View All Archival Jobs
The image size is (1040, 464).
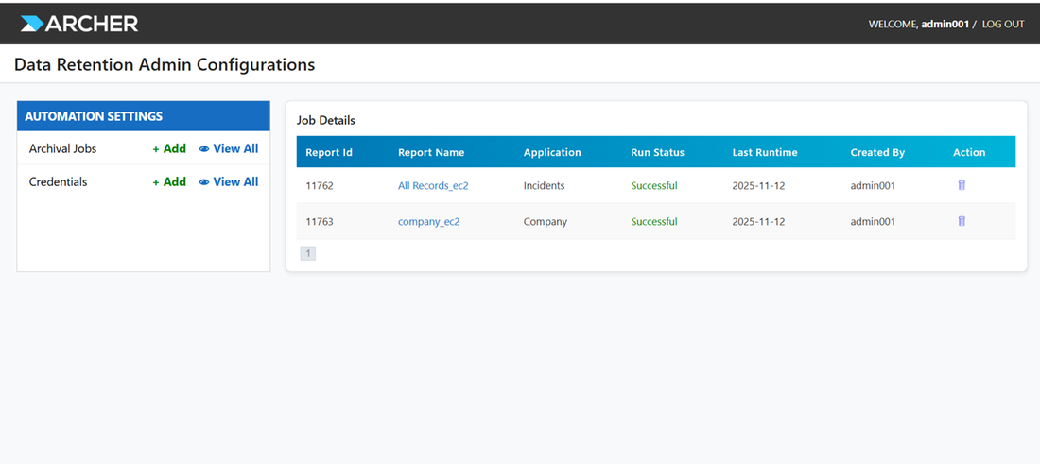click(x=229, y=149)
